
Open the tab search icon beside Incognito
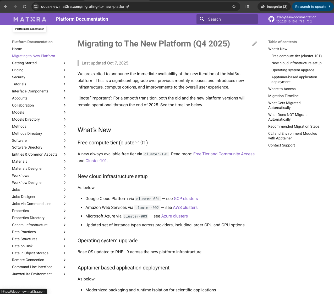point(247,7)
